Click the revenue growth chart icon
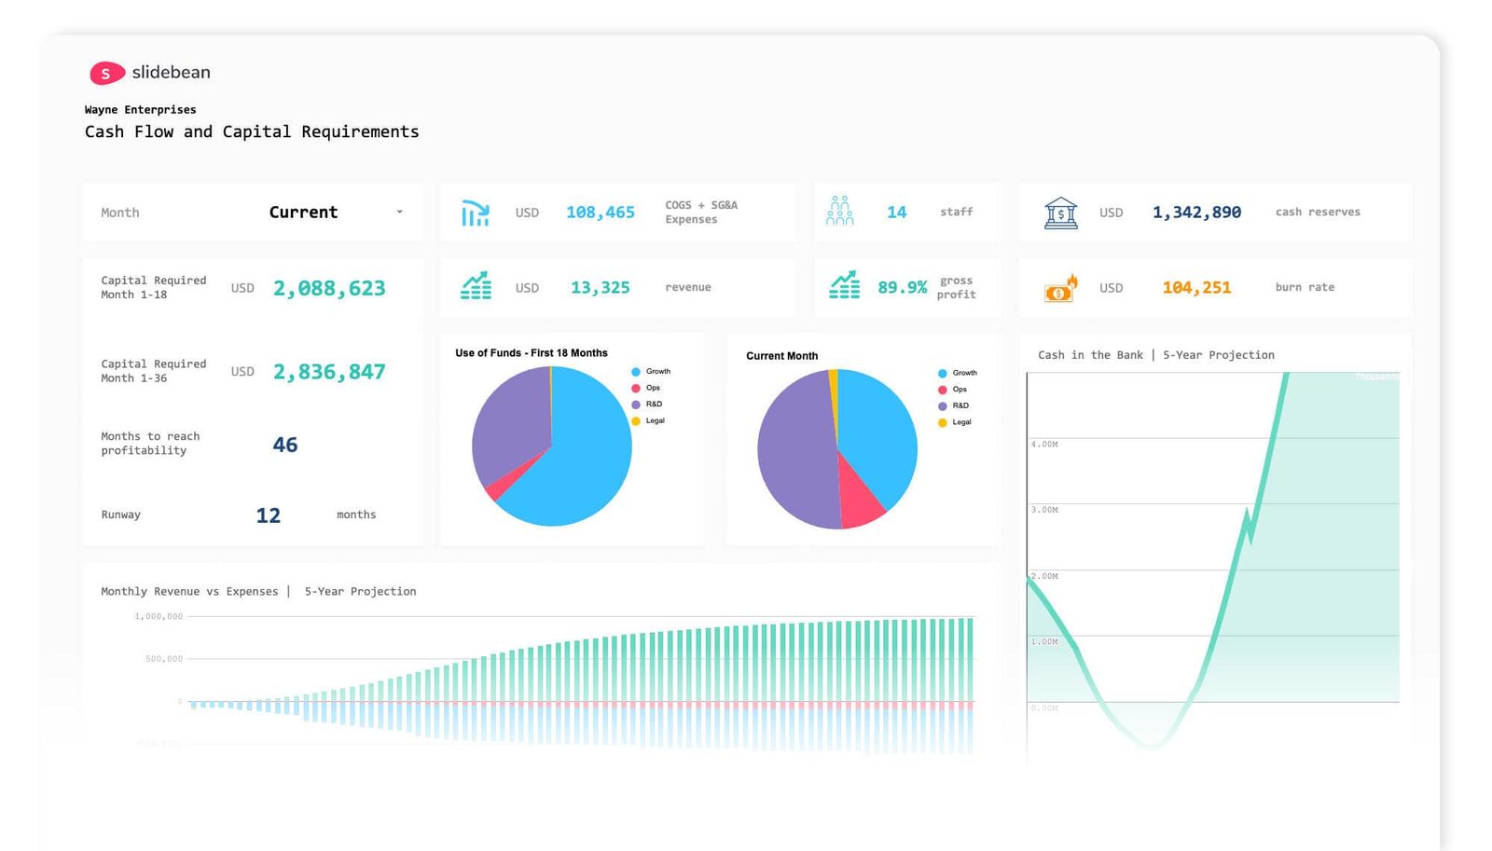 click(476, 287)
